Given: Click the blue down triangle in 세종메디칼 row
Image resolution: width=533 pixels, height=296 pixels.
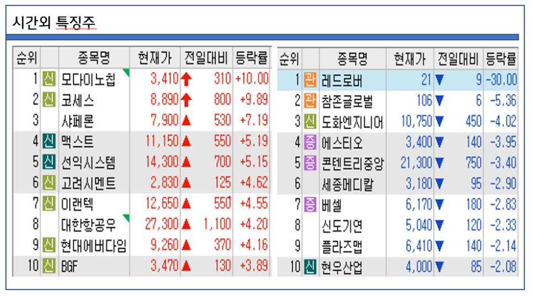Looking at the screenshot, I should (x=440, y=184).
